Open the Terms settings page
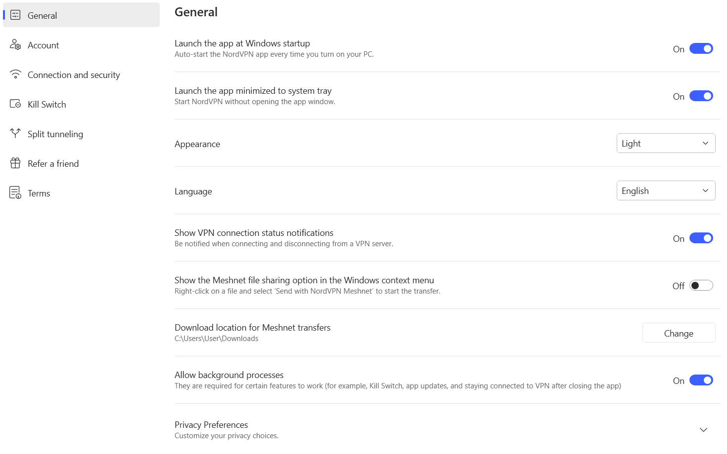This screenshot has width=727, height=454. tap(39, 193)
